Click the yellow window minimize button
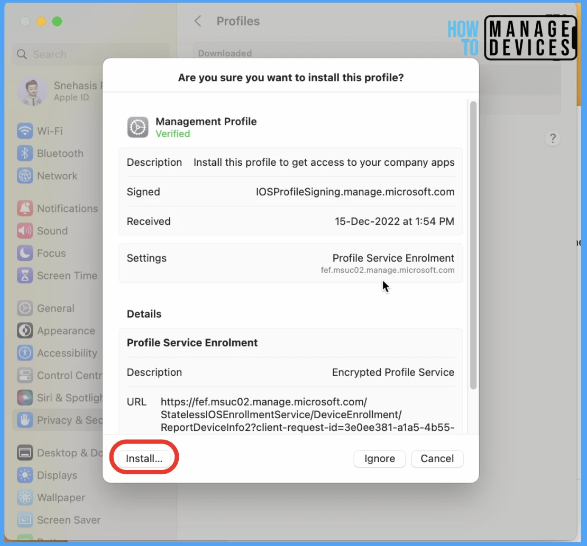This screenshot has width=587, height=546. coord(41,22)
